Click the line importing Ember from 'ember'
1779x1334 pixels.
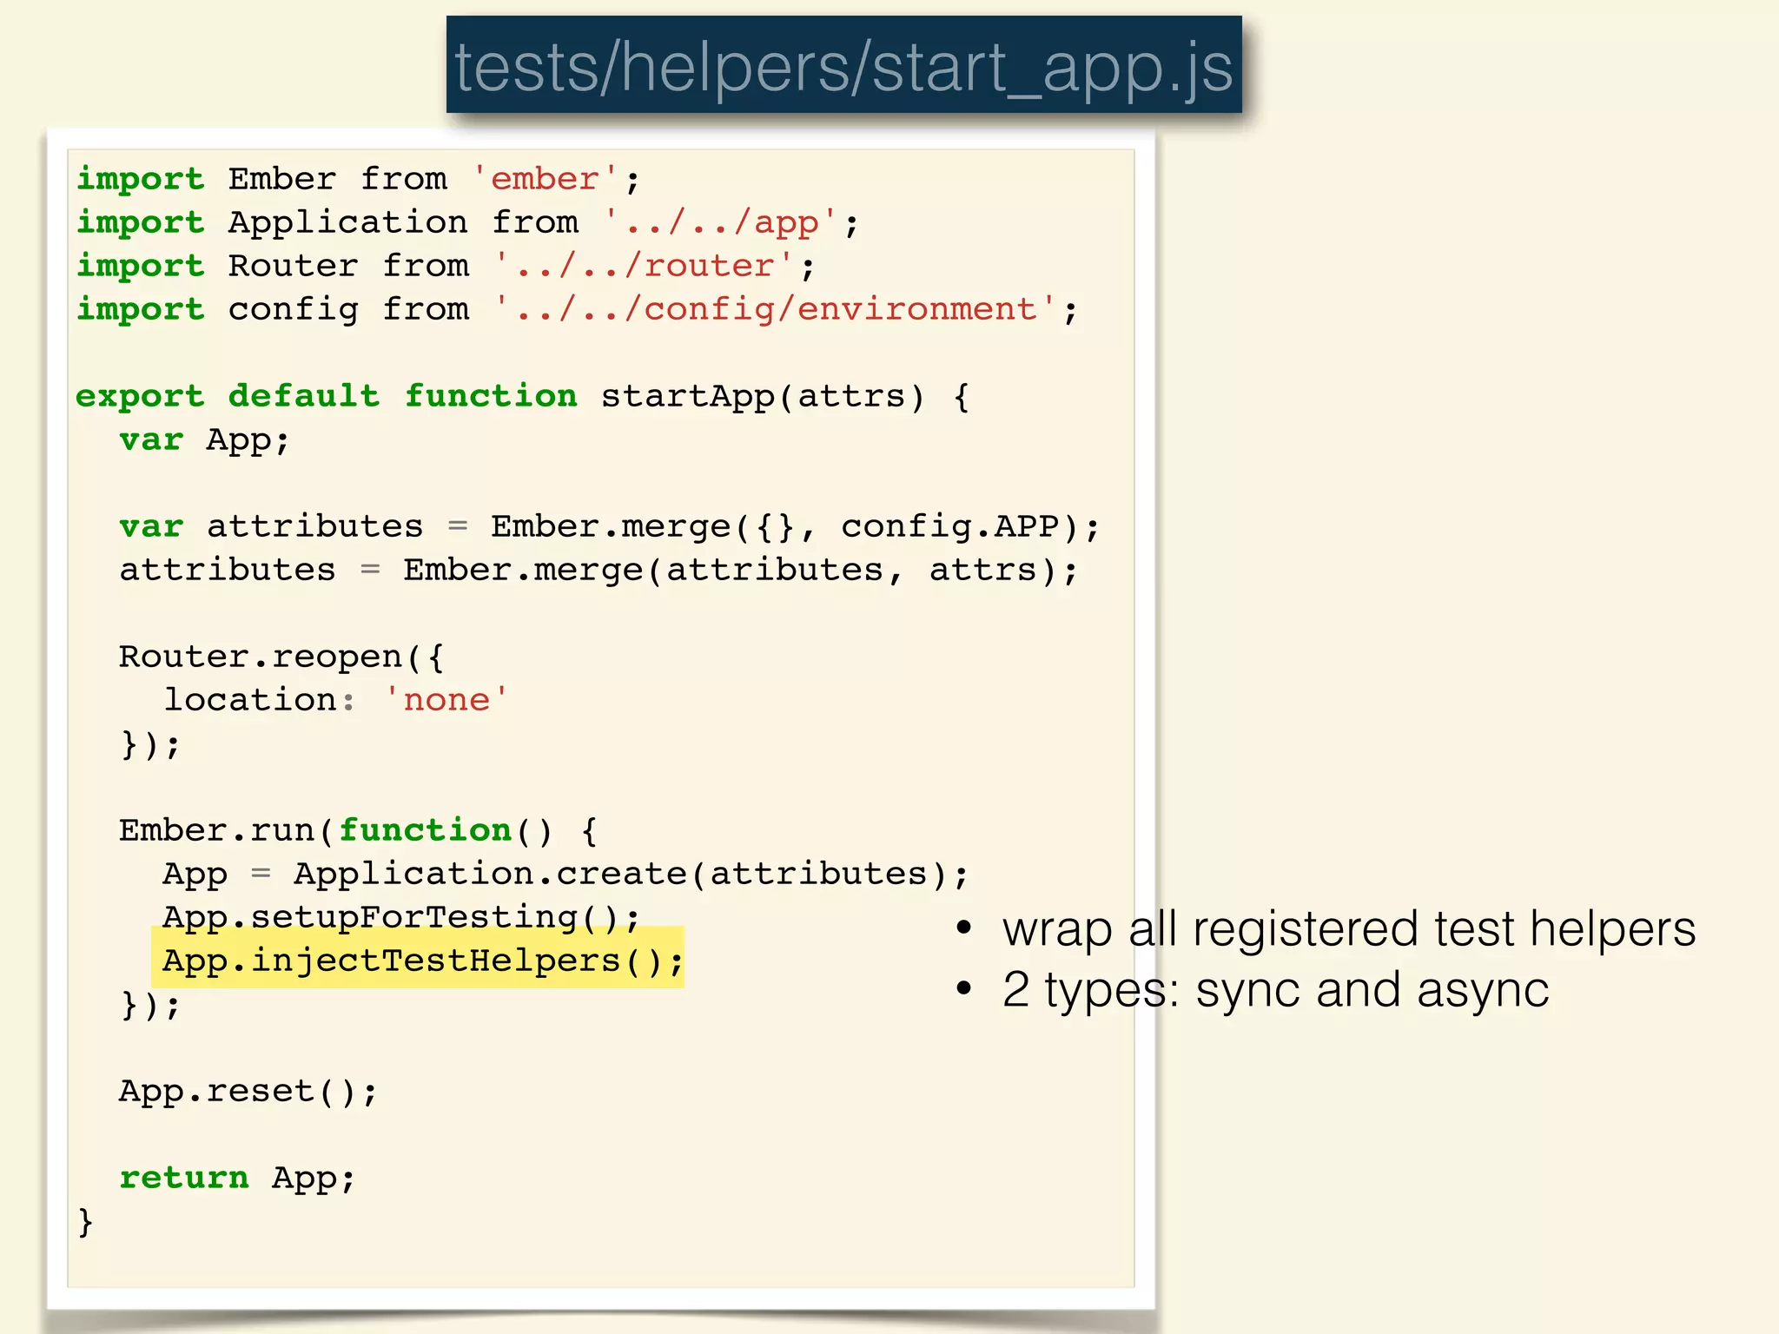[358, 179]
